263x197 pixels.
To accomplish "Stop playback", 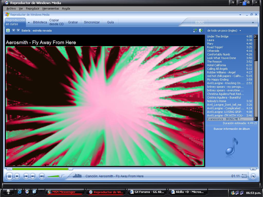I will 17,176.
